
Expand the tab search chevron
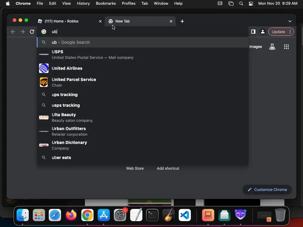click(290, 21)
